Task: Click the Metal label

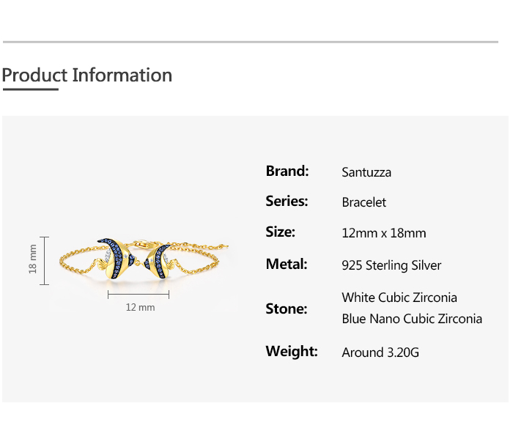Action: [287, 264]
